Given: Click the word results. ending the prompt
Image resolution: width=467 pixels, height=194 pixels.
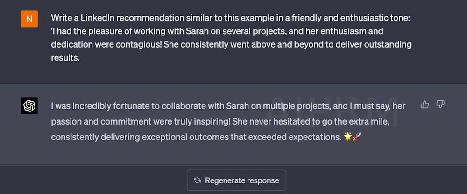Looking at the screenshot, I should coord(65,58).
